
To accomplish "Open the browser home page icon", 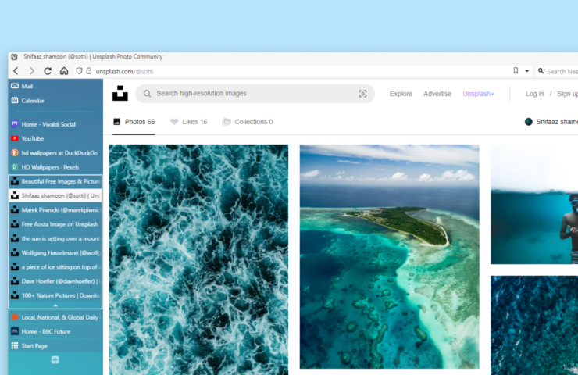I will (x=64, y=71).
